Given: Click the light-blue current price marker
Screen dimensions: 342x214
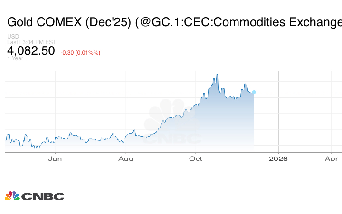Looking at the screenshot, I should pos(254,92).
